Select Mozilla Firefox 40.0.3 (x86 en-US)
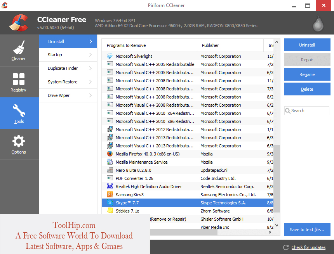 point(188,154)
